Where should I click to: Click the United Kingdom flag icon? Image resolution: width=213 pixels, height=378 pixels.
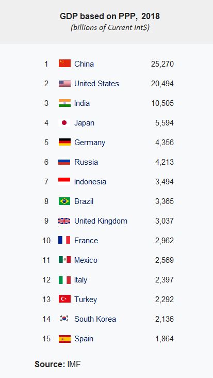64,221
